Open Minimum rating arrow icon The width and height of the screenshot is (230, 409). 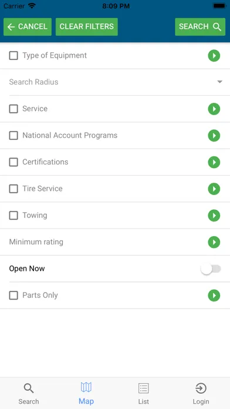click(214, 242)
